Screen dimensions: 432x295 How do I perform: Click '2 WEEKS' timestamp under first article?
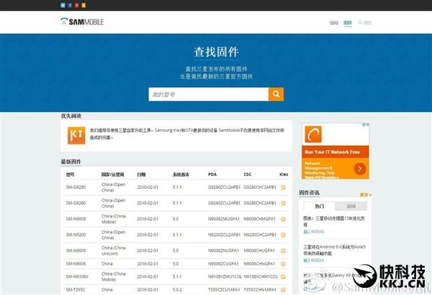point(313,232)
